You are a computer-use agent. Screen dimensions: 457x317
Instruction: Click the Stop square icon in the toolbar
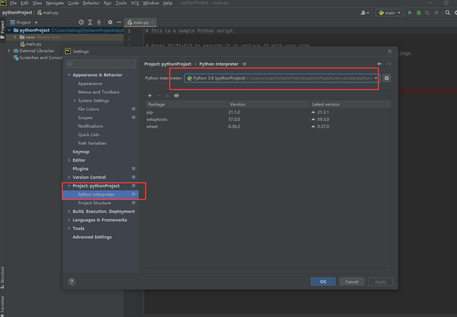tap(437, 13)
